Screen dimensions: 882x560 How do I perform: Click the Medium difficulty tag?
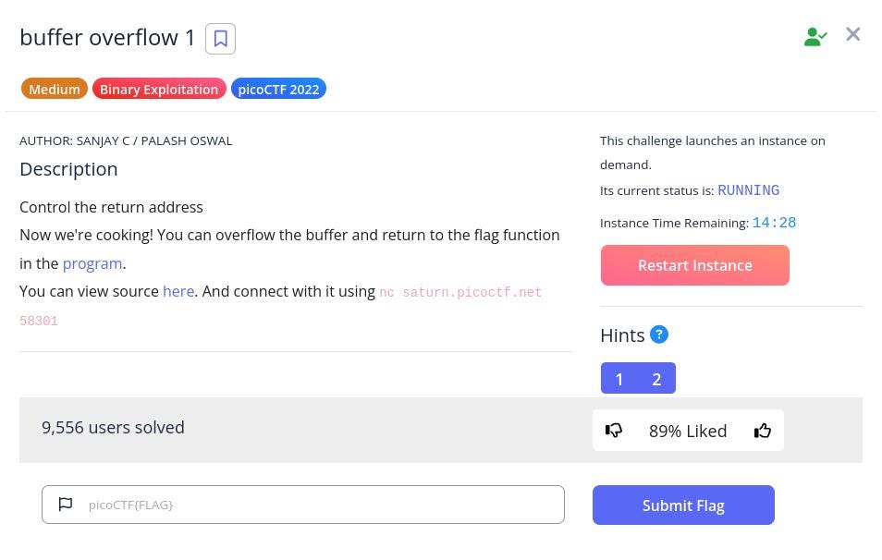pyautogui.click(x=55, y=90)
